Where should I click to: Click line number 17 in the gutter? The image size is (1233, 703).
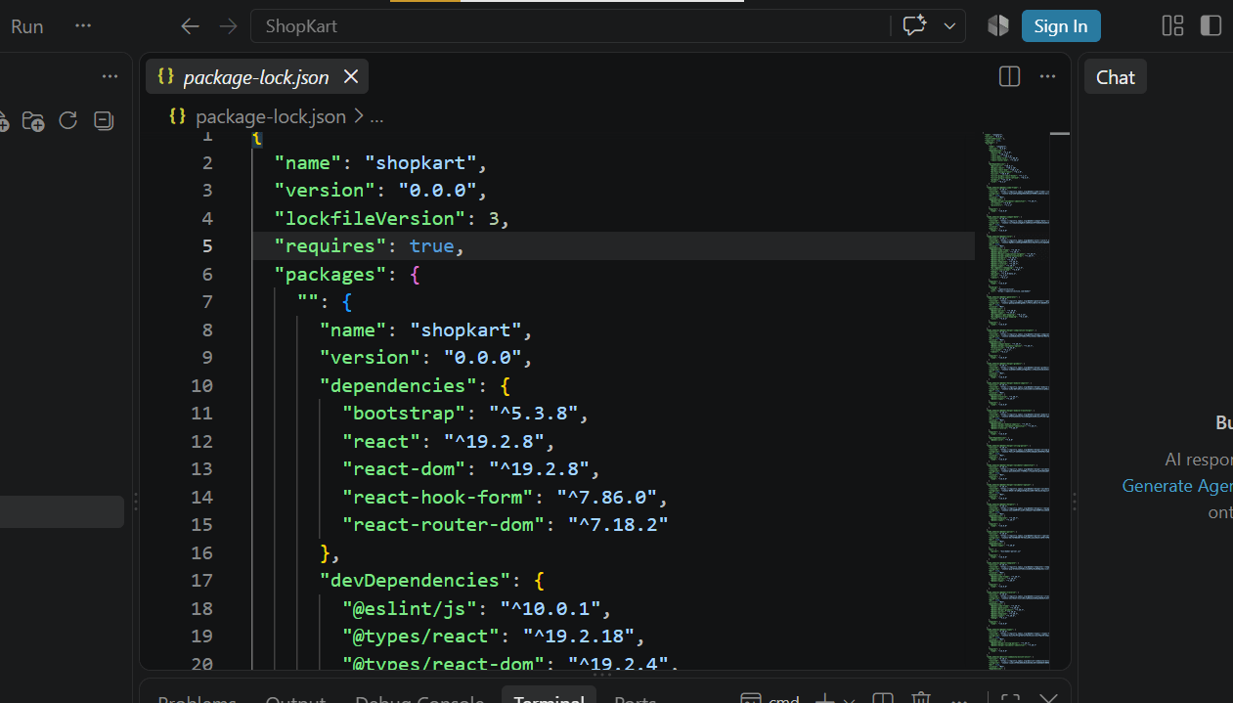pos(201,580)
